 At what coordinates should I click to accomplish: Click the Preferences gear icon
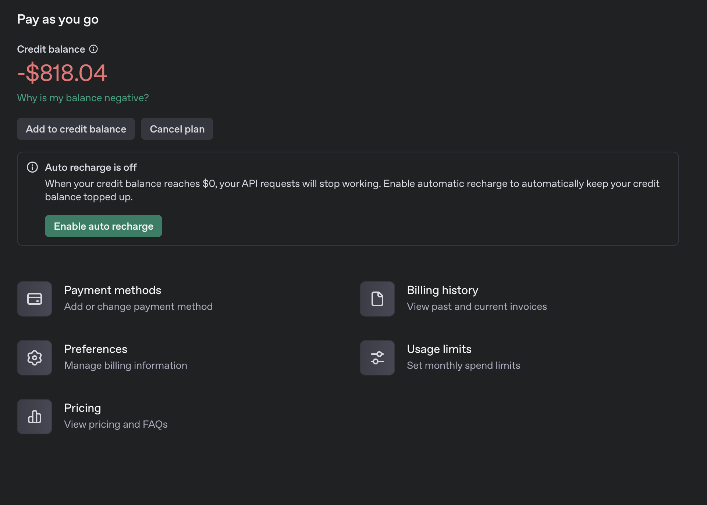click(x=35, y=358)
